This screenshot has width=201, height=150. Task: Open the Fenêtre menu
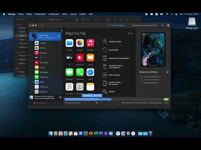pyautogui.click(x=82, y=14)
